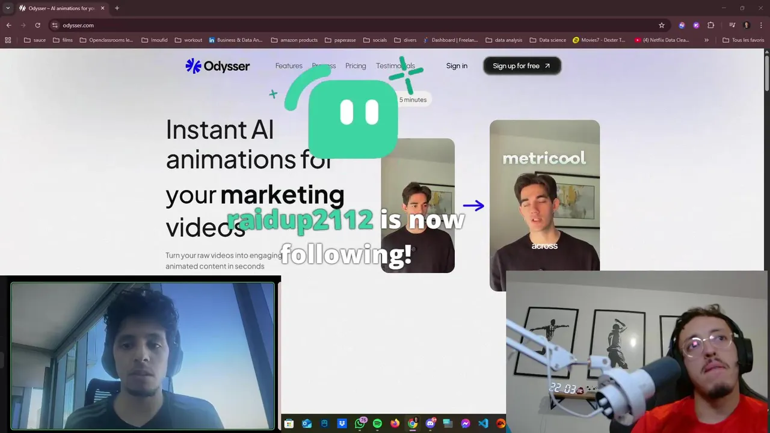770x433 pixels.
Task: Open the Openclassrooms bookmarks folder
Action: pos(106,40)
